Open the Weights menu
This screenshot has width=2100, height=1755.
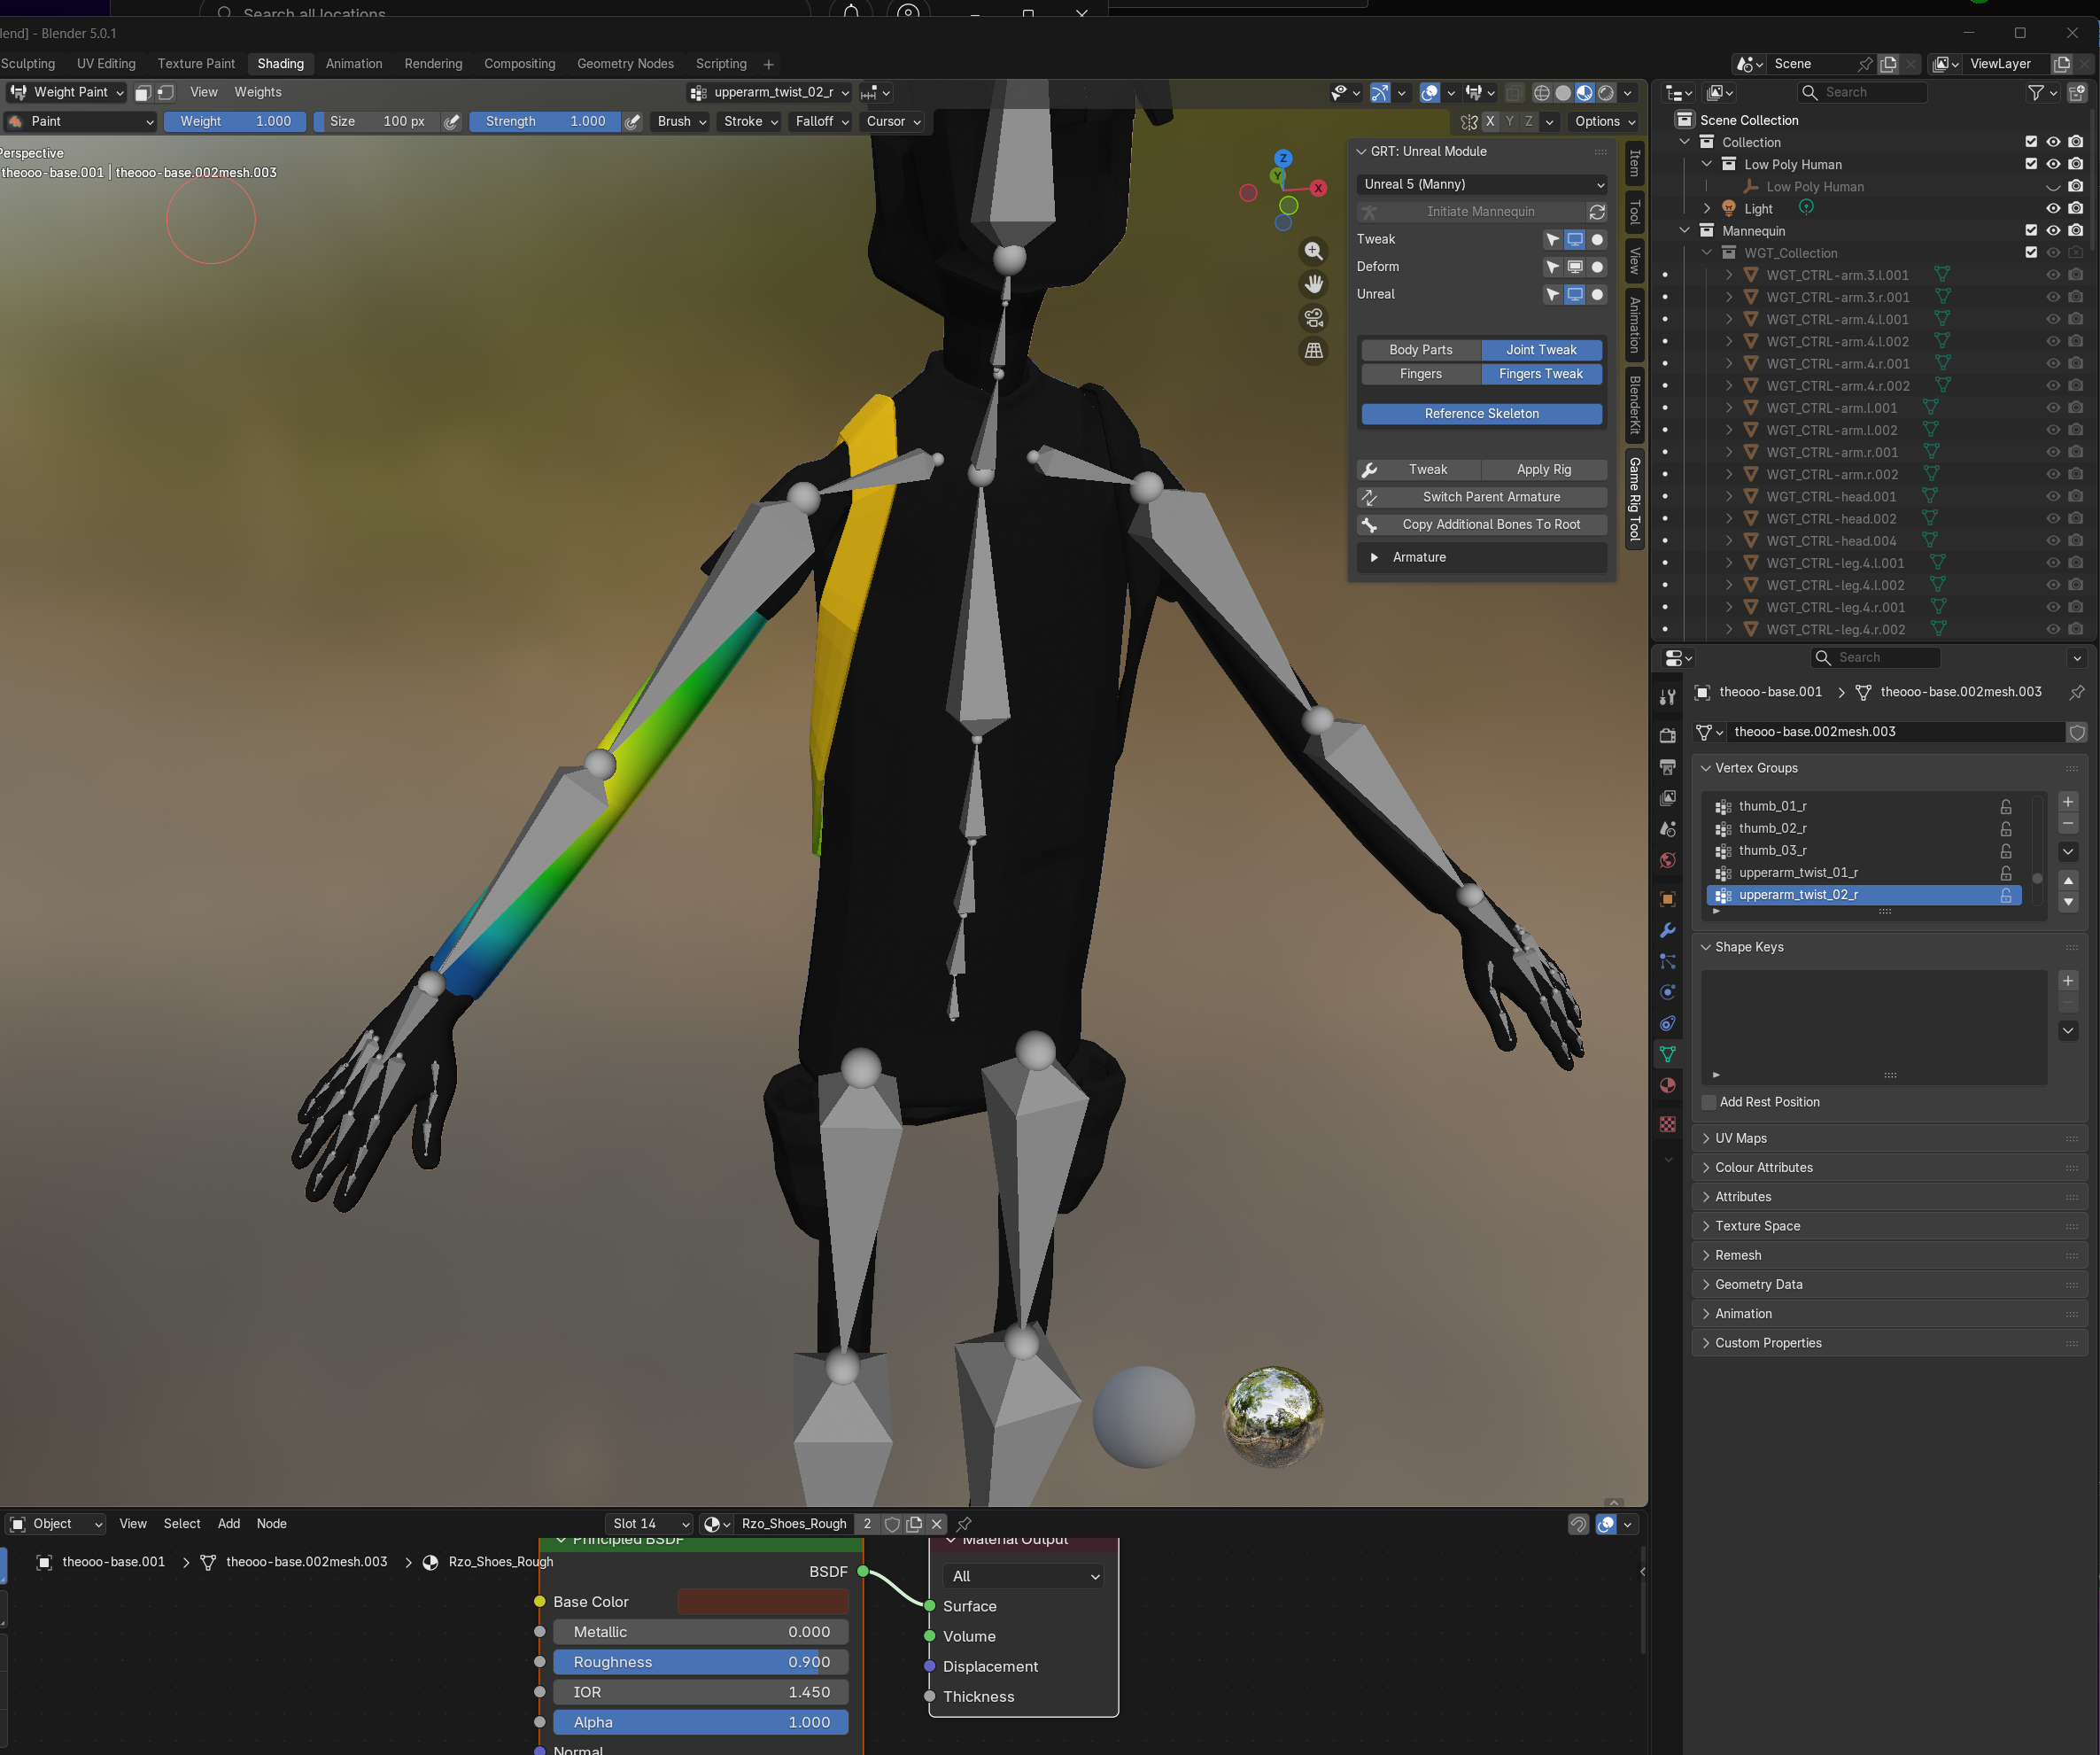(257, 92)
